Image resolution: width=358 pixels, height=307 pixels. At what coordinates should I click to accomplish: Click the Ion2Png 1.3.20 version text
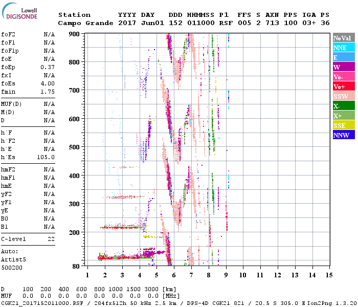(x=332, y=303)
